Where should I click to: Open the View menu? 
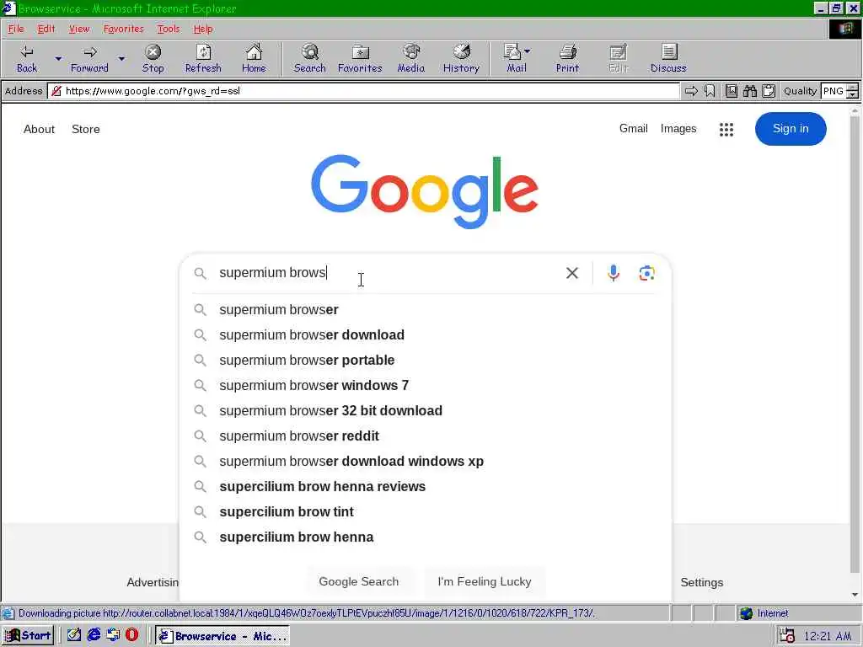coord(79,29)
